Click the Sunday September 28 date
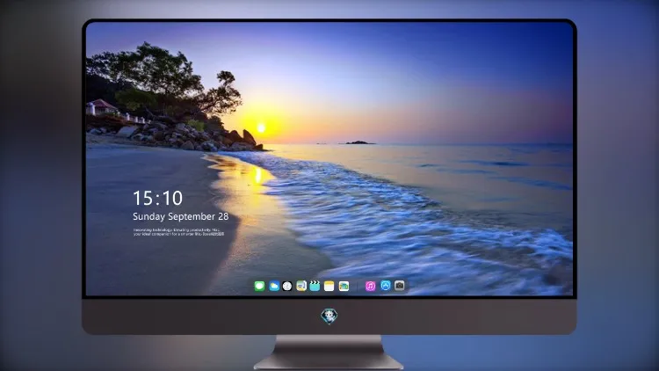This screenshot has height=371, width=659. point(181,216)
